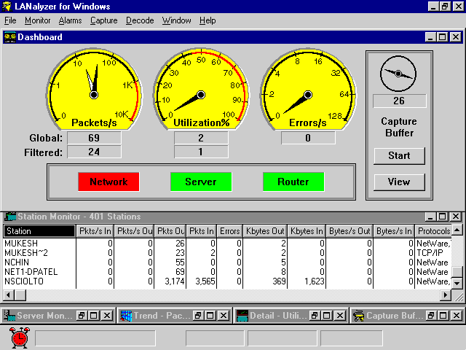The image size is (466, 350).
Task: Click the horizontal scroll right arrow
Action: point(446,295)
